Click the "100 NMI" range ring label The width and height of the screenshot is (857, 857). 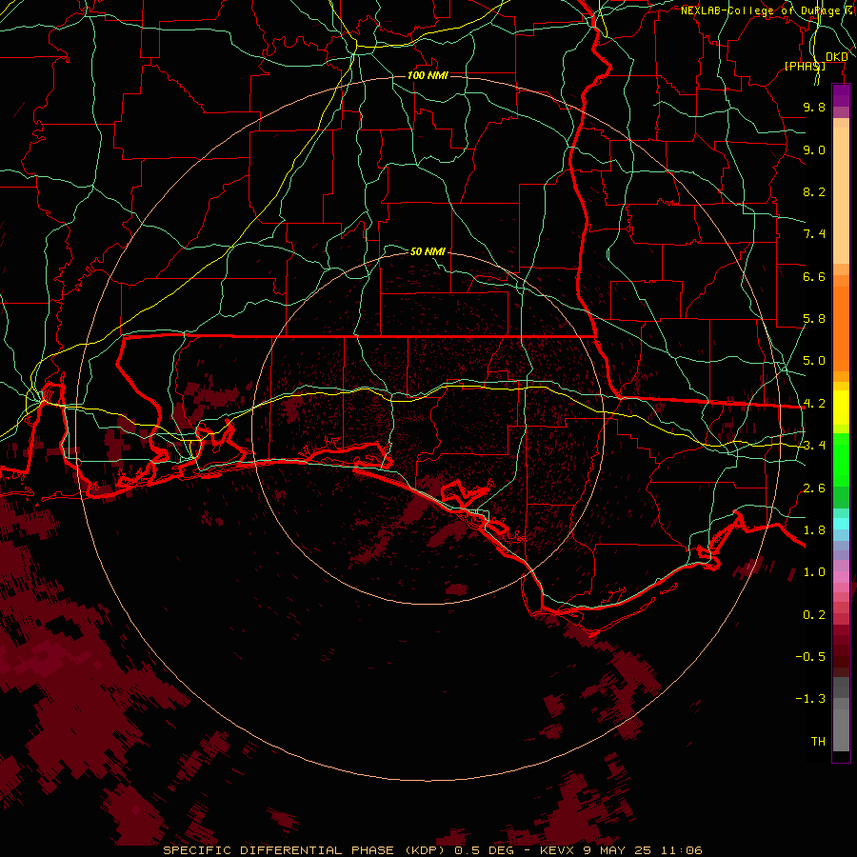(428, 75)
